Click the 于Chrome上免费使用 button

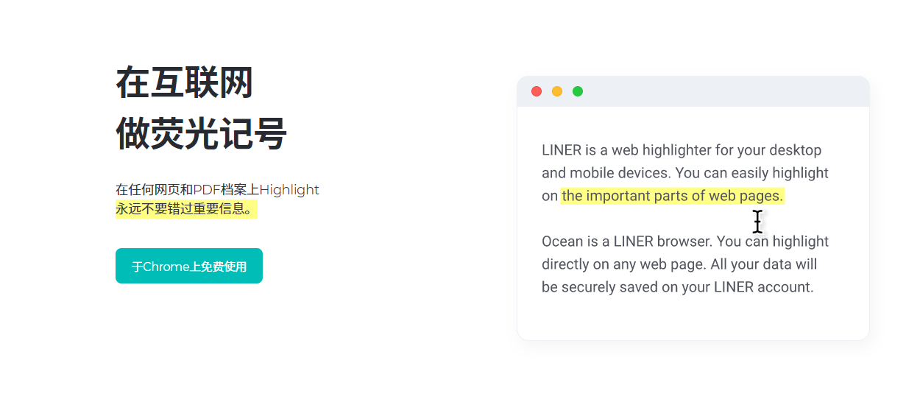pyautogui.click(x=189, y=266)
